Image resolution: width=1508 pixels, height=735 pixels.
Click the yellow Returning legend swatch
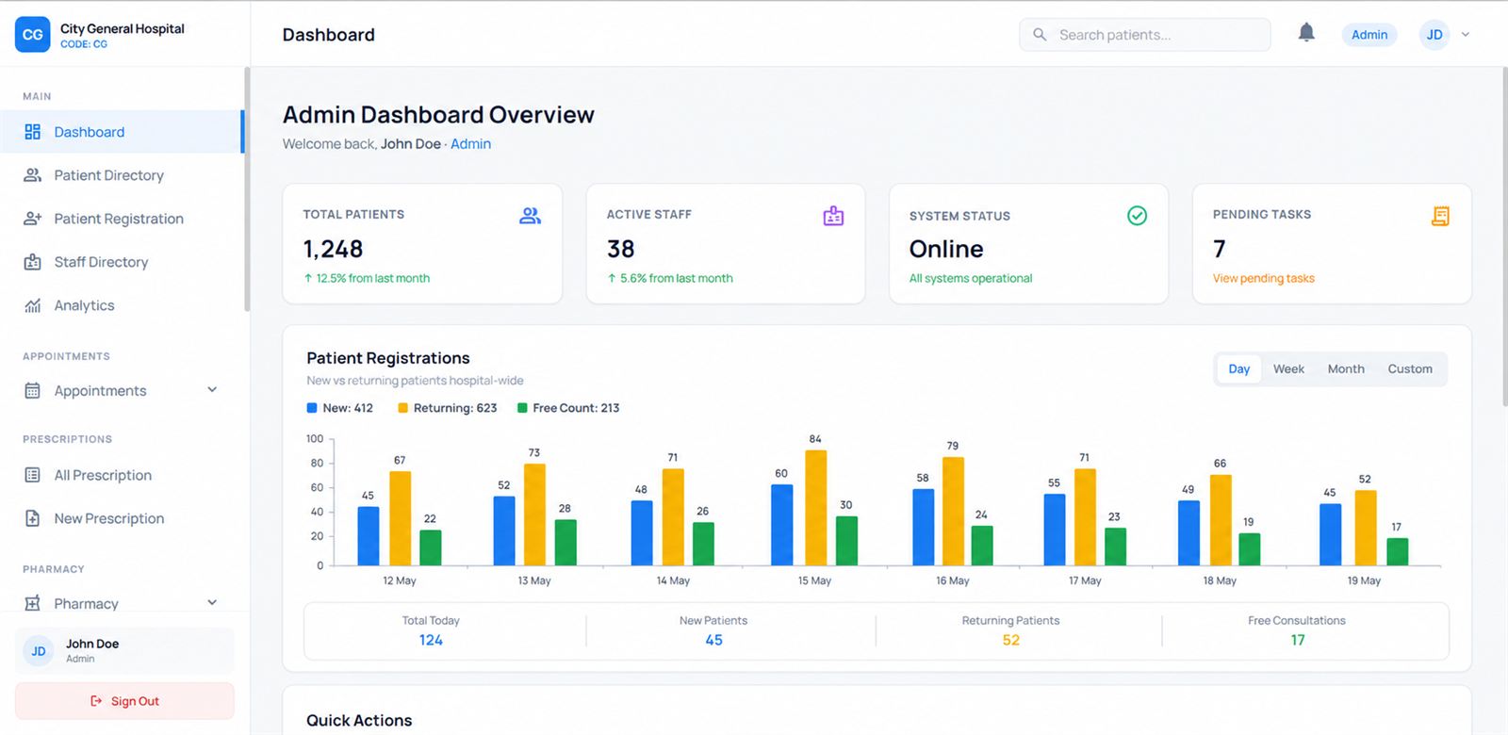point(402,408)
